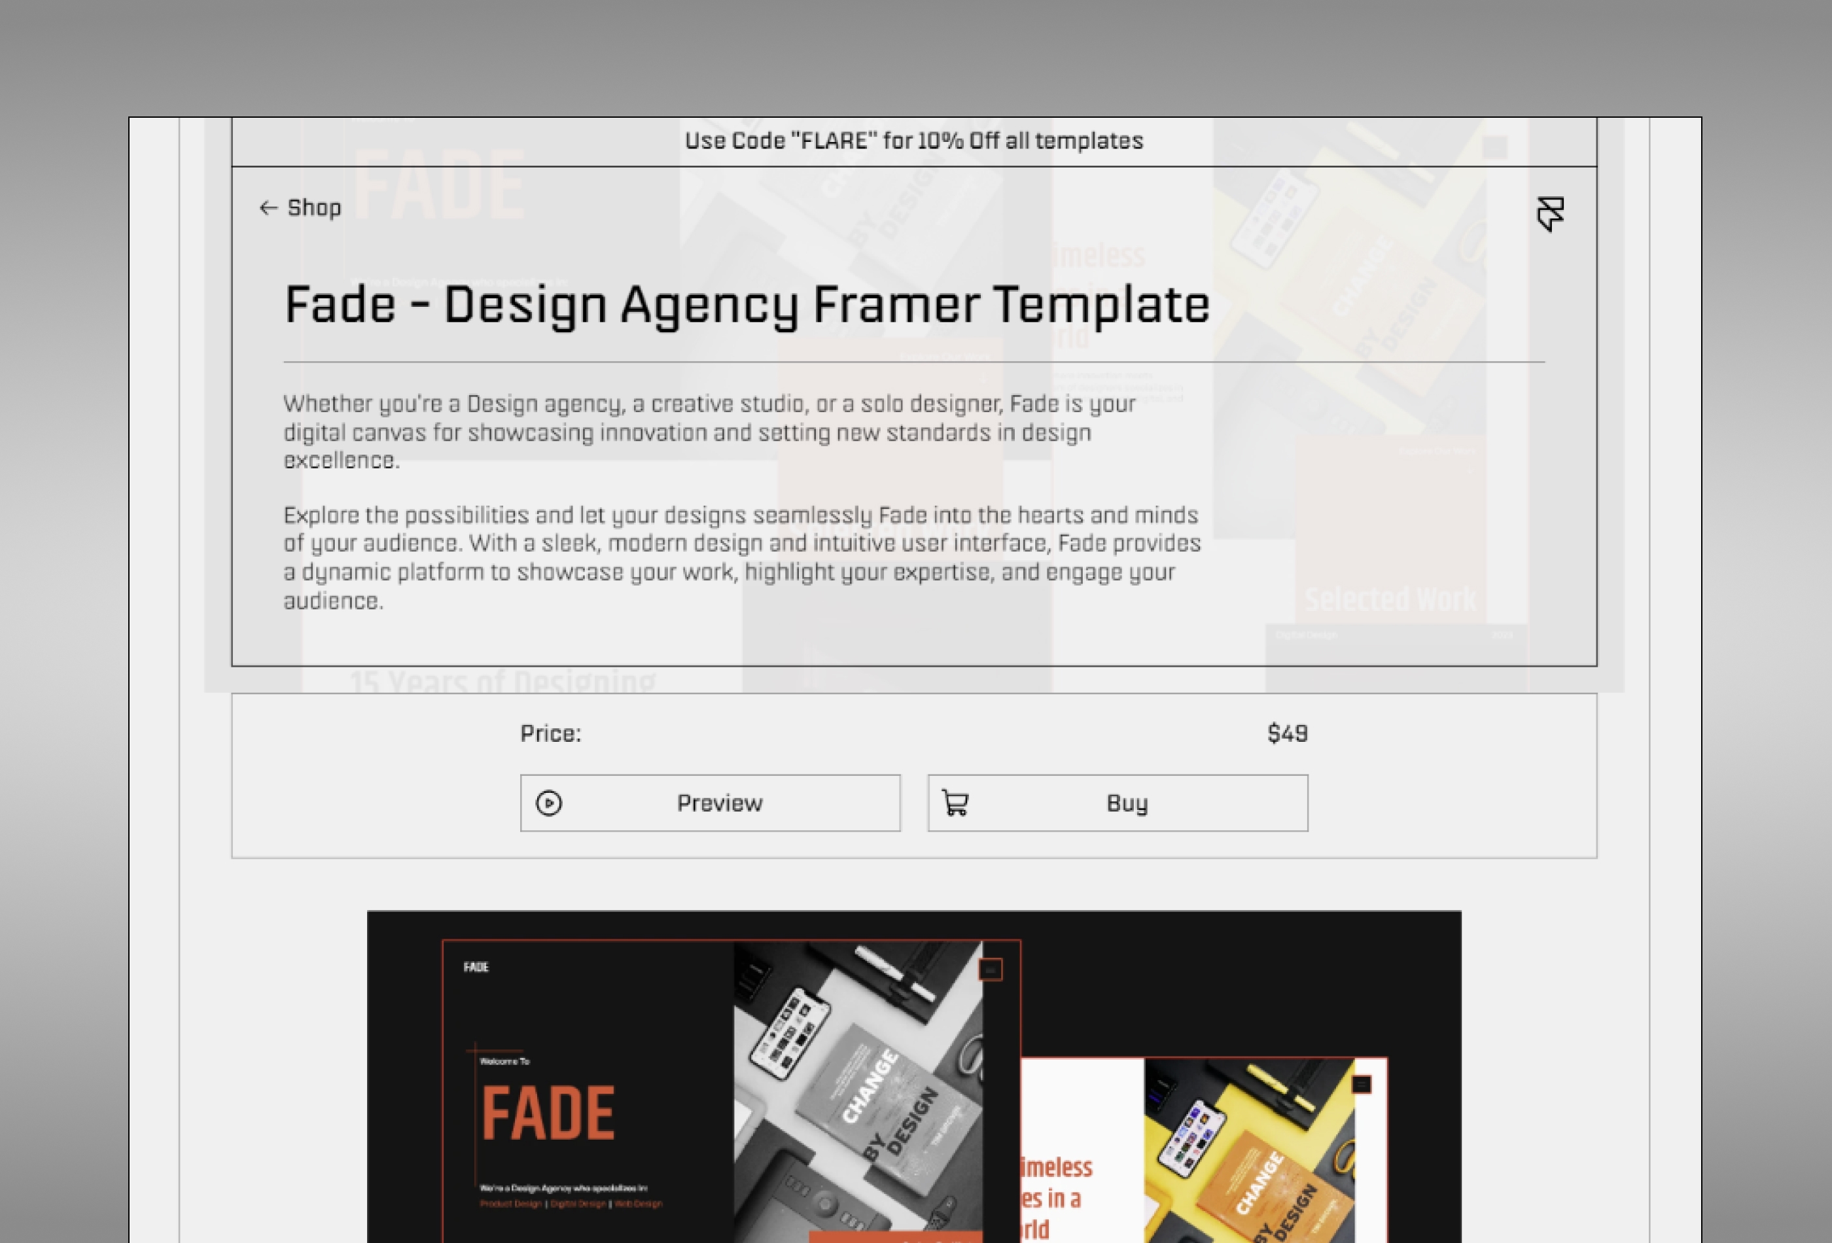Click the play/preview circle icon
The image size is (1832, 1243).
546,803
